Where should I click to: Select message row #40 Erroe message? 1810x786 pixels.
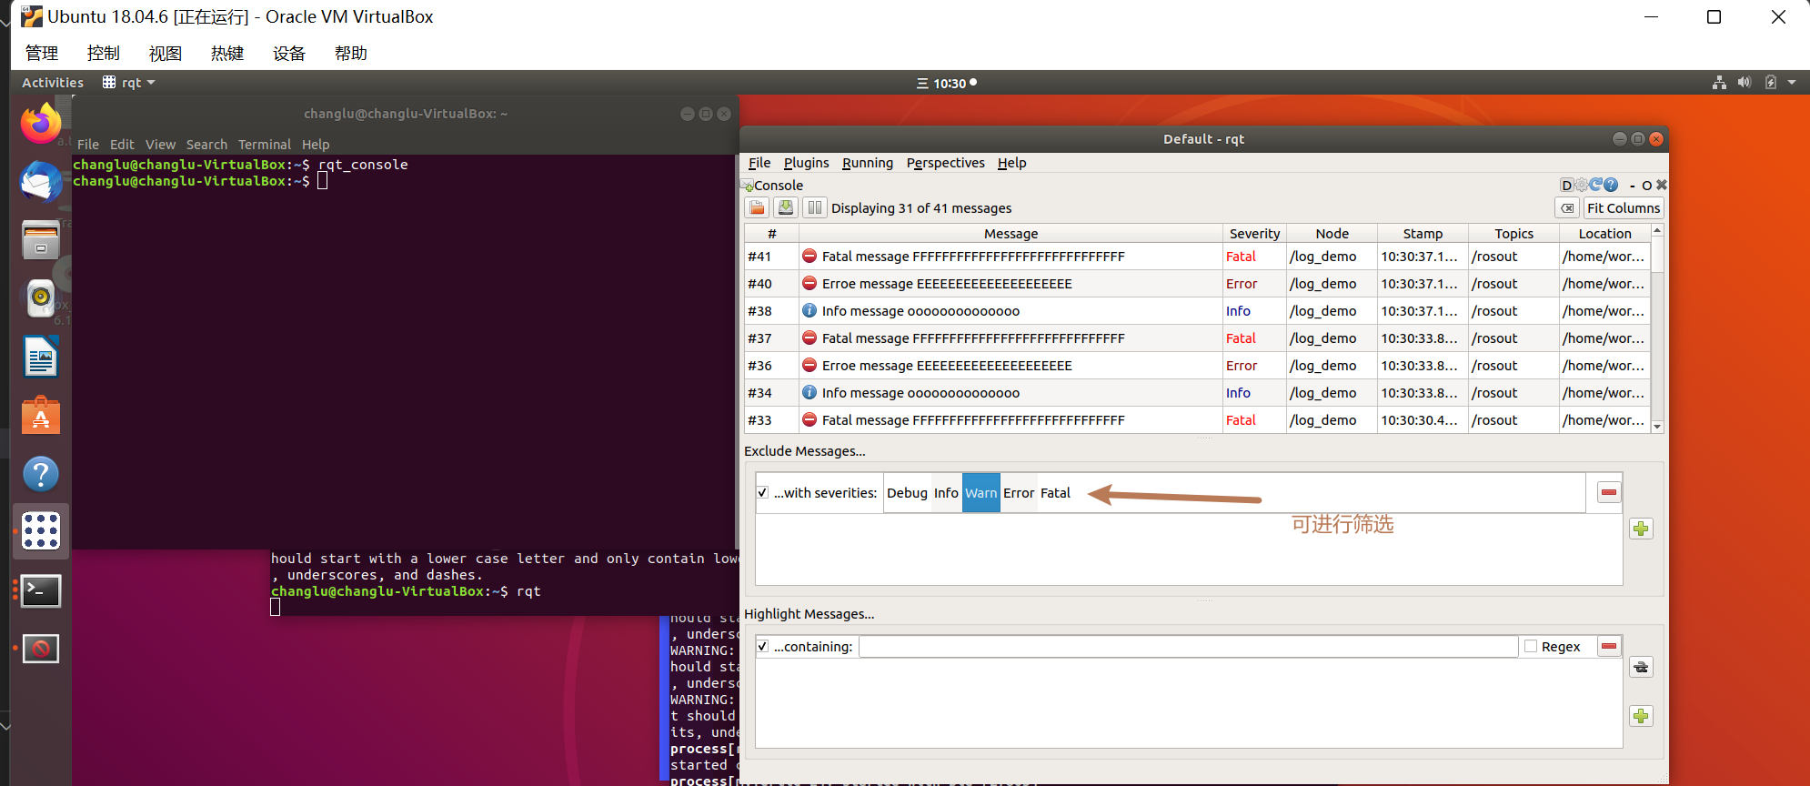(1197, 284)
